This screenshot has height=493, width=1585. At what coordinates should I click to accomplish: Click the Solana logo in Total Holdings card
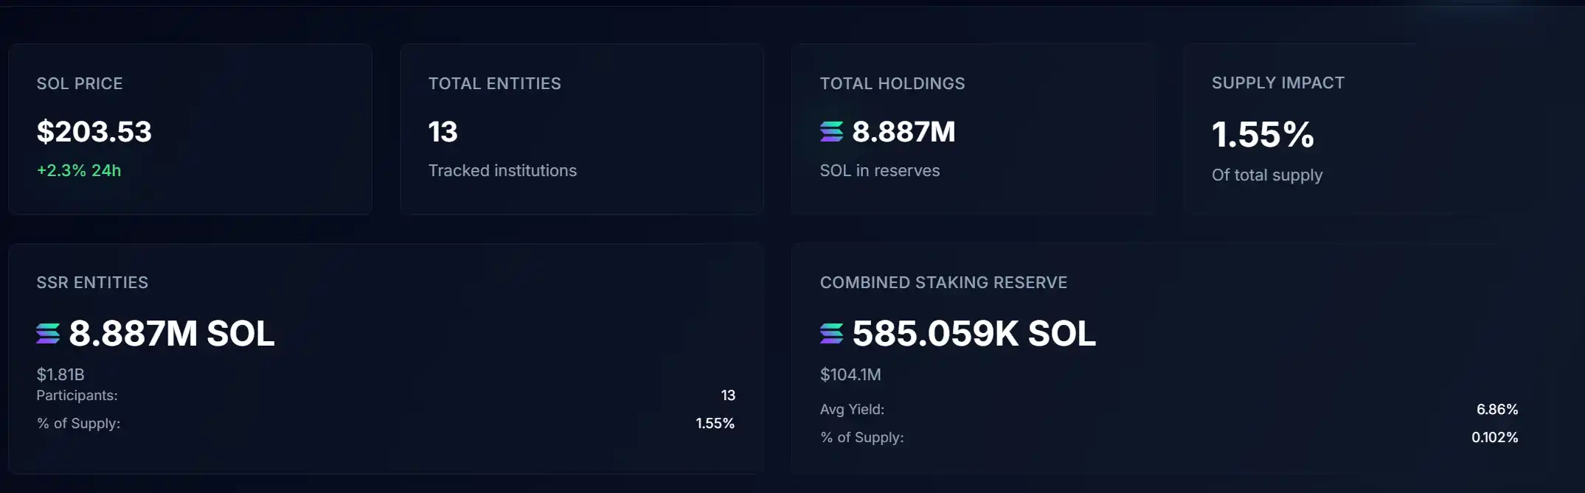tap(831, 132)
